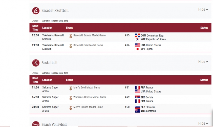Open the Women's Bronze Medal Game event
The width and height of the screenshot is (213, 127).
tap(90, 97)
